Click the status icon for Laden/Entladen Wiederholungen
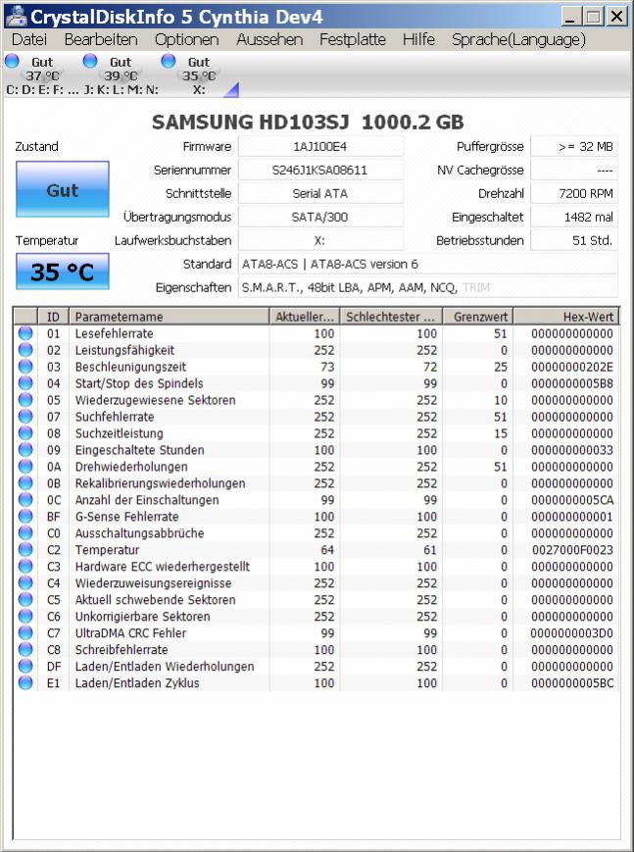634x852 pixels. [25, 666]
